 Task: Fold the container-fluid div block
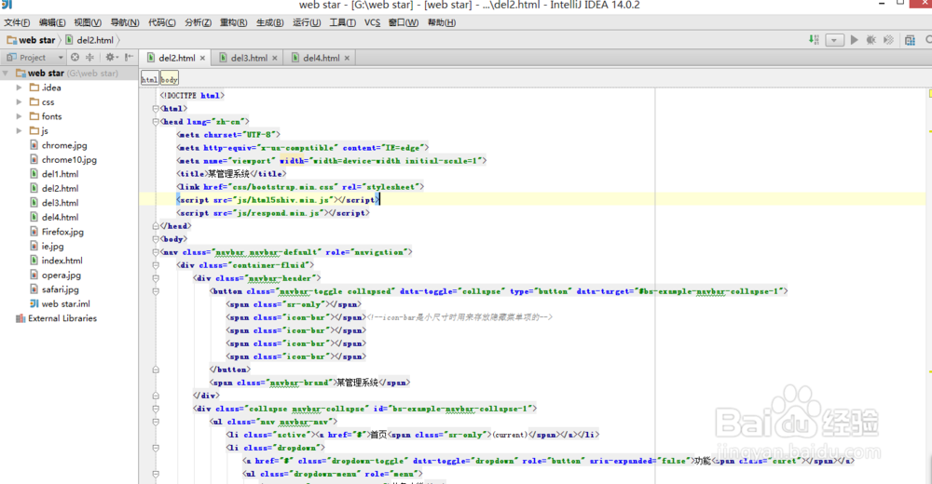(x=156, y=265)
